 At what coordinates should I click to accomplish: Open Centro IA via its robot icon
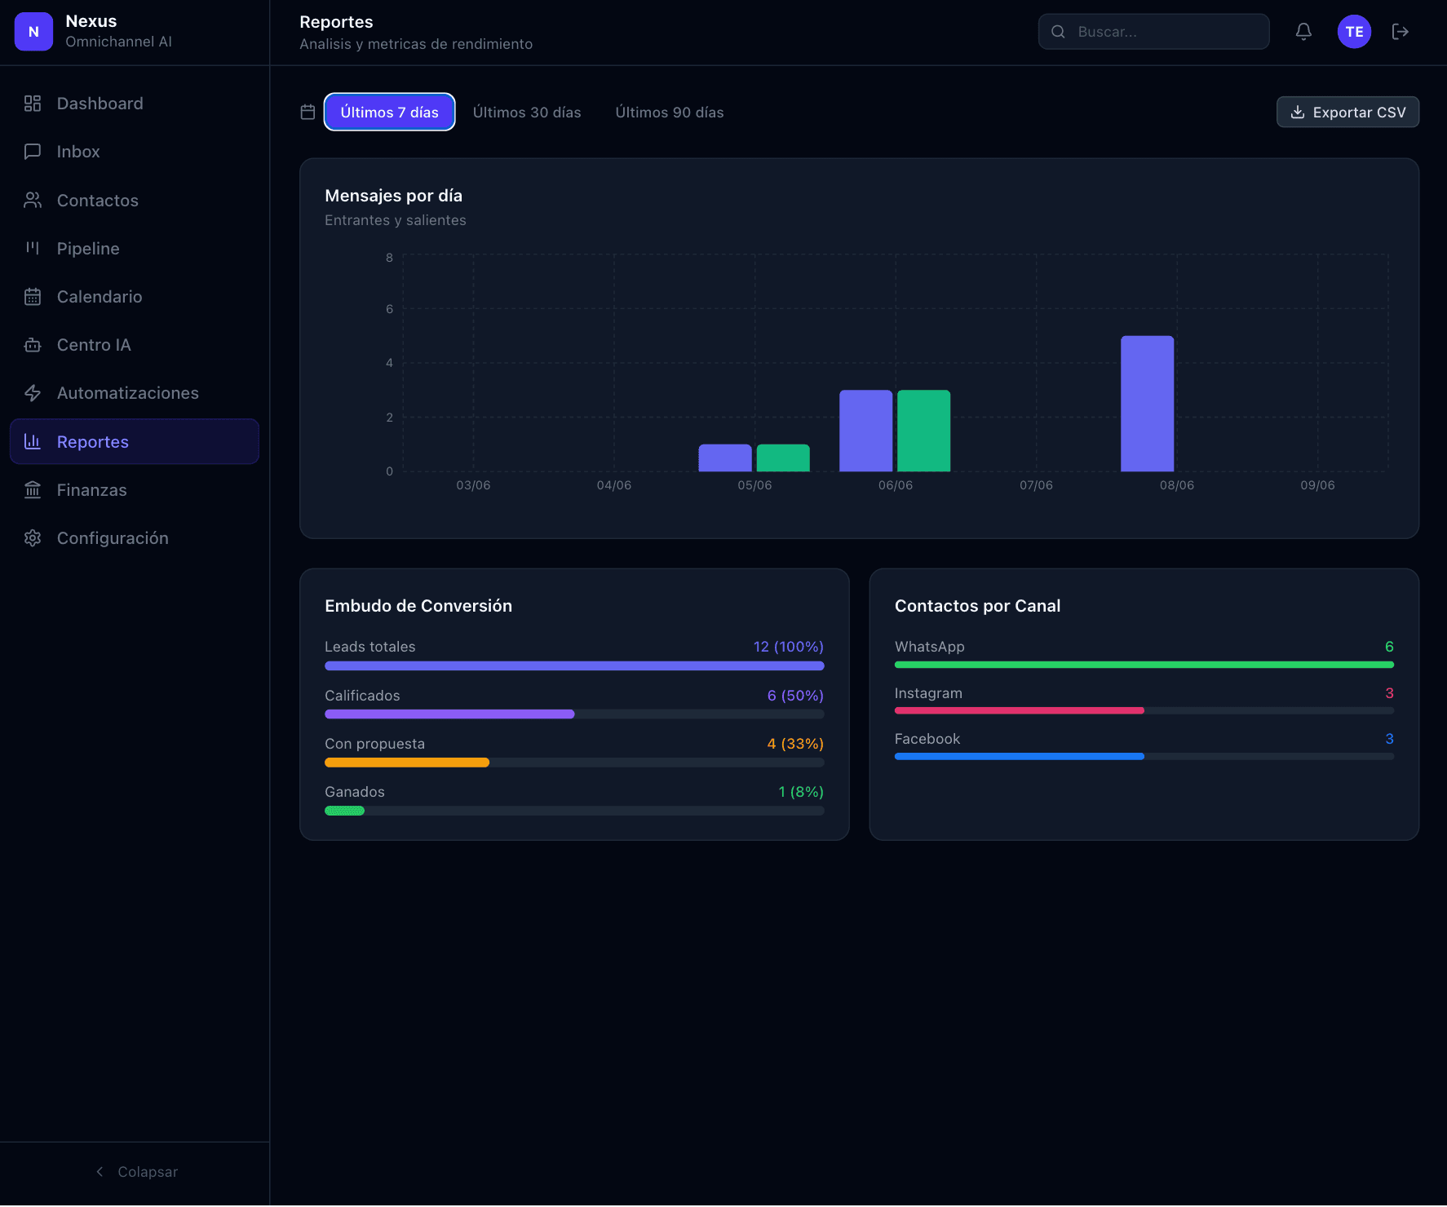coord(33,345)
